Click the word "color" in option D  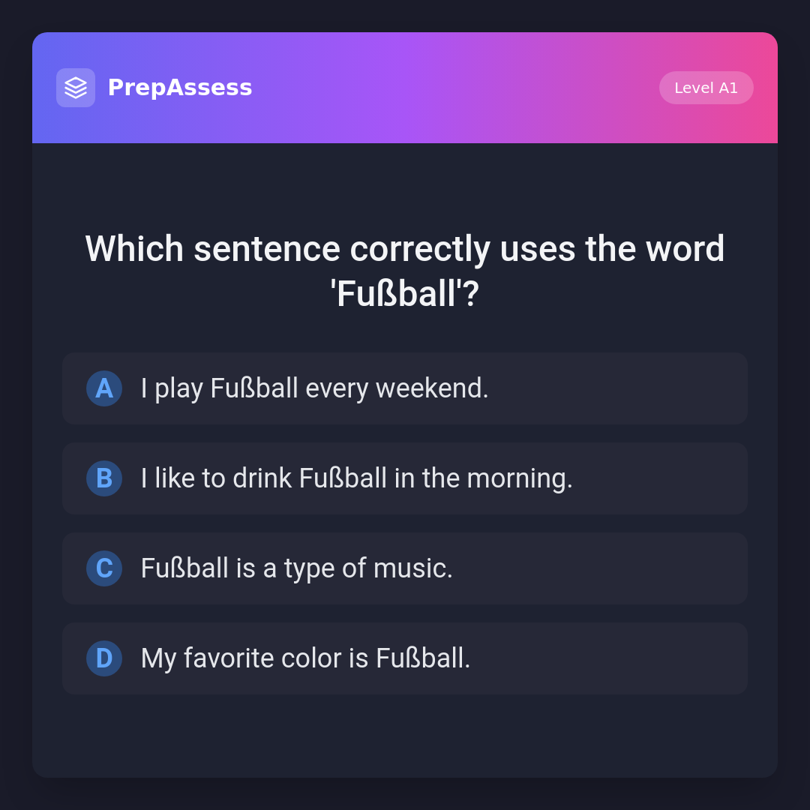[310, 658]
